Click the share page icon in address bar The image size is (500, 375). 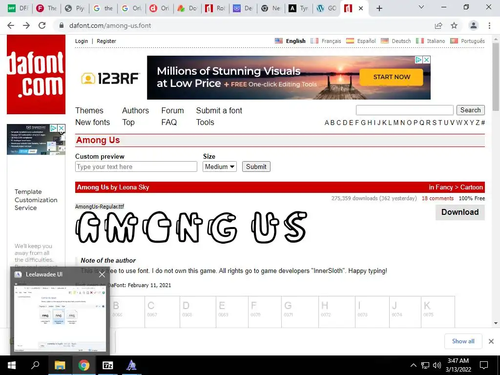(x=438, y=25)
